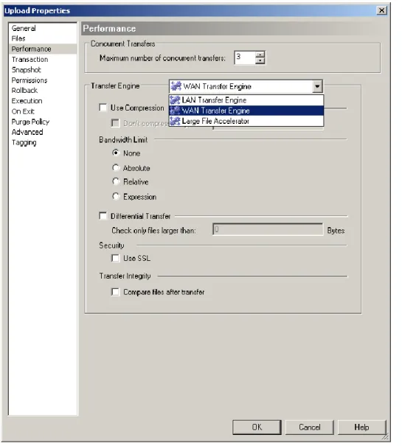Viewport: 402px width, 446px height.
Task: Enable the Differential Transfer checkbox
Action: 103,215
